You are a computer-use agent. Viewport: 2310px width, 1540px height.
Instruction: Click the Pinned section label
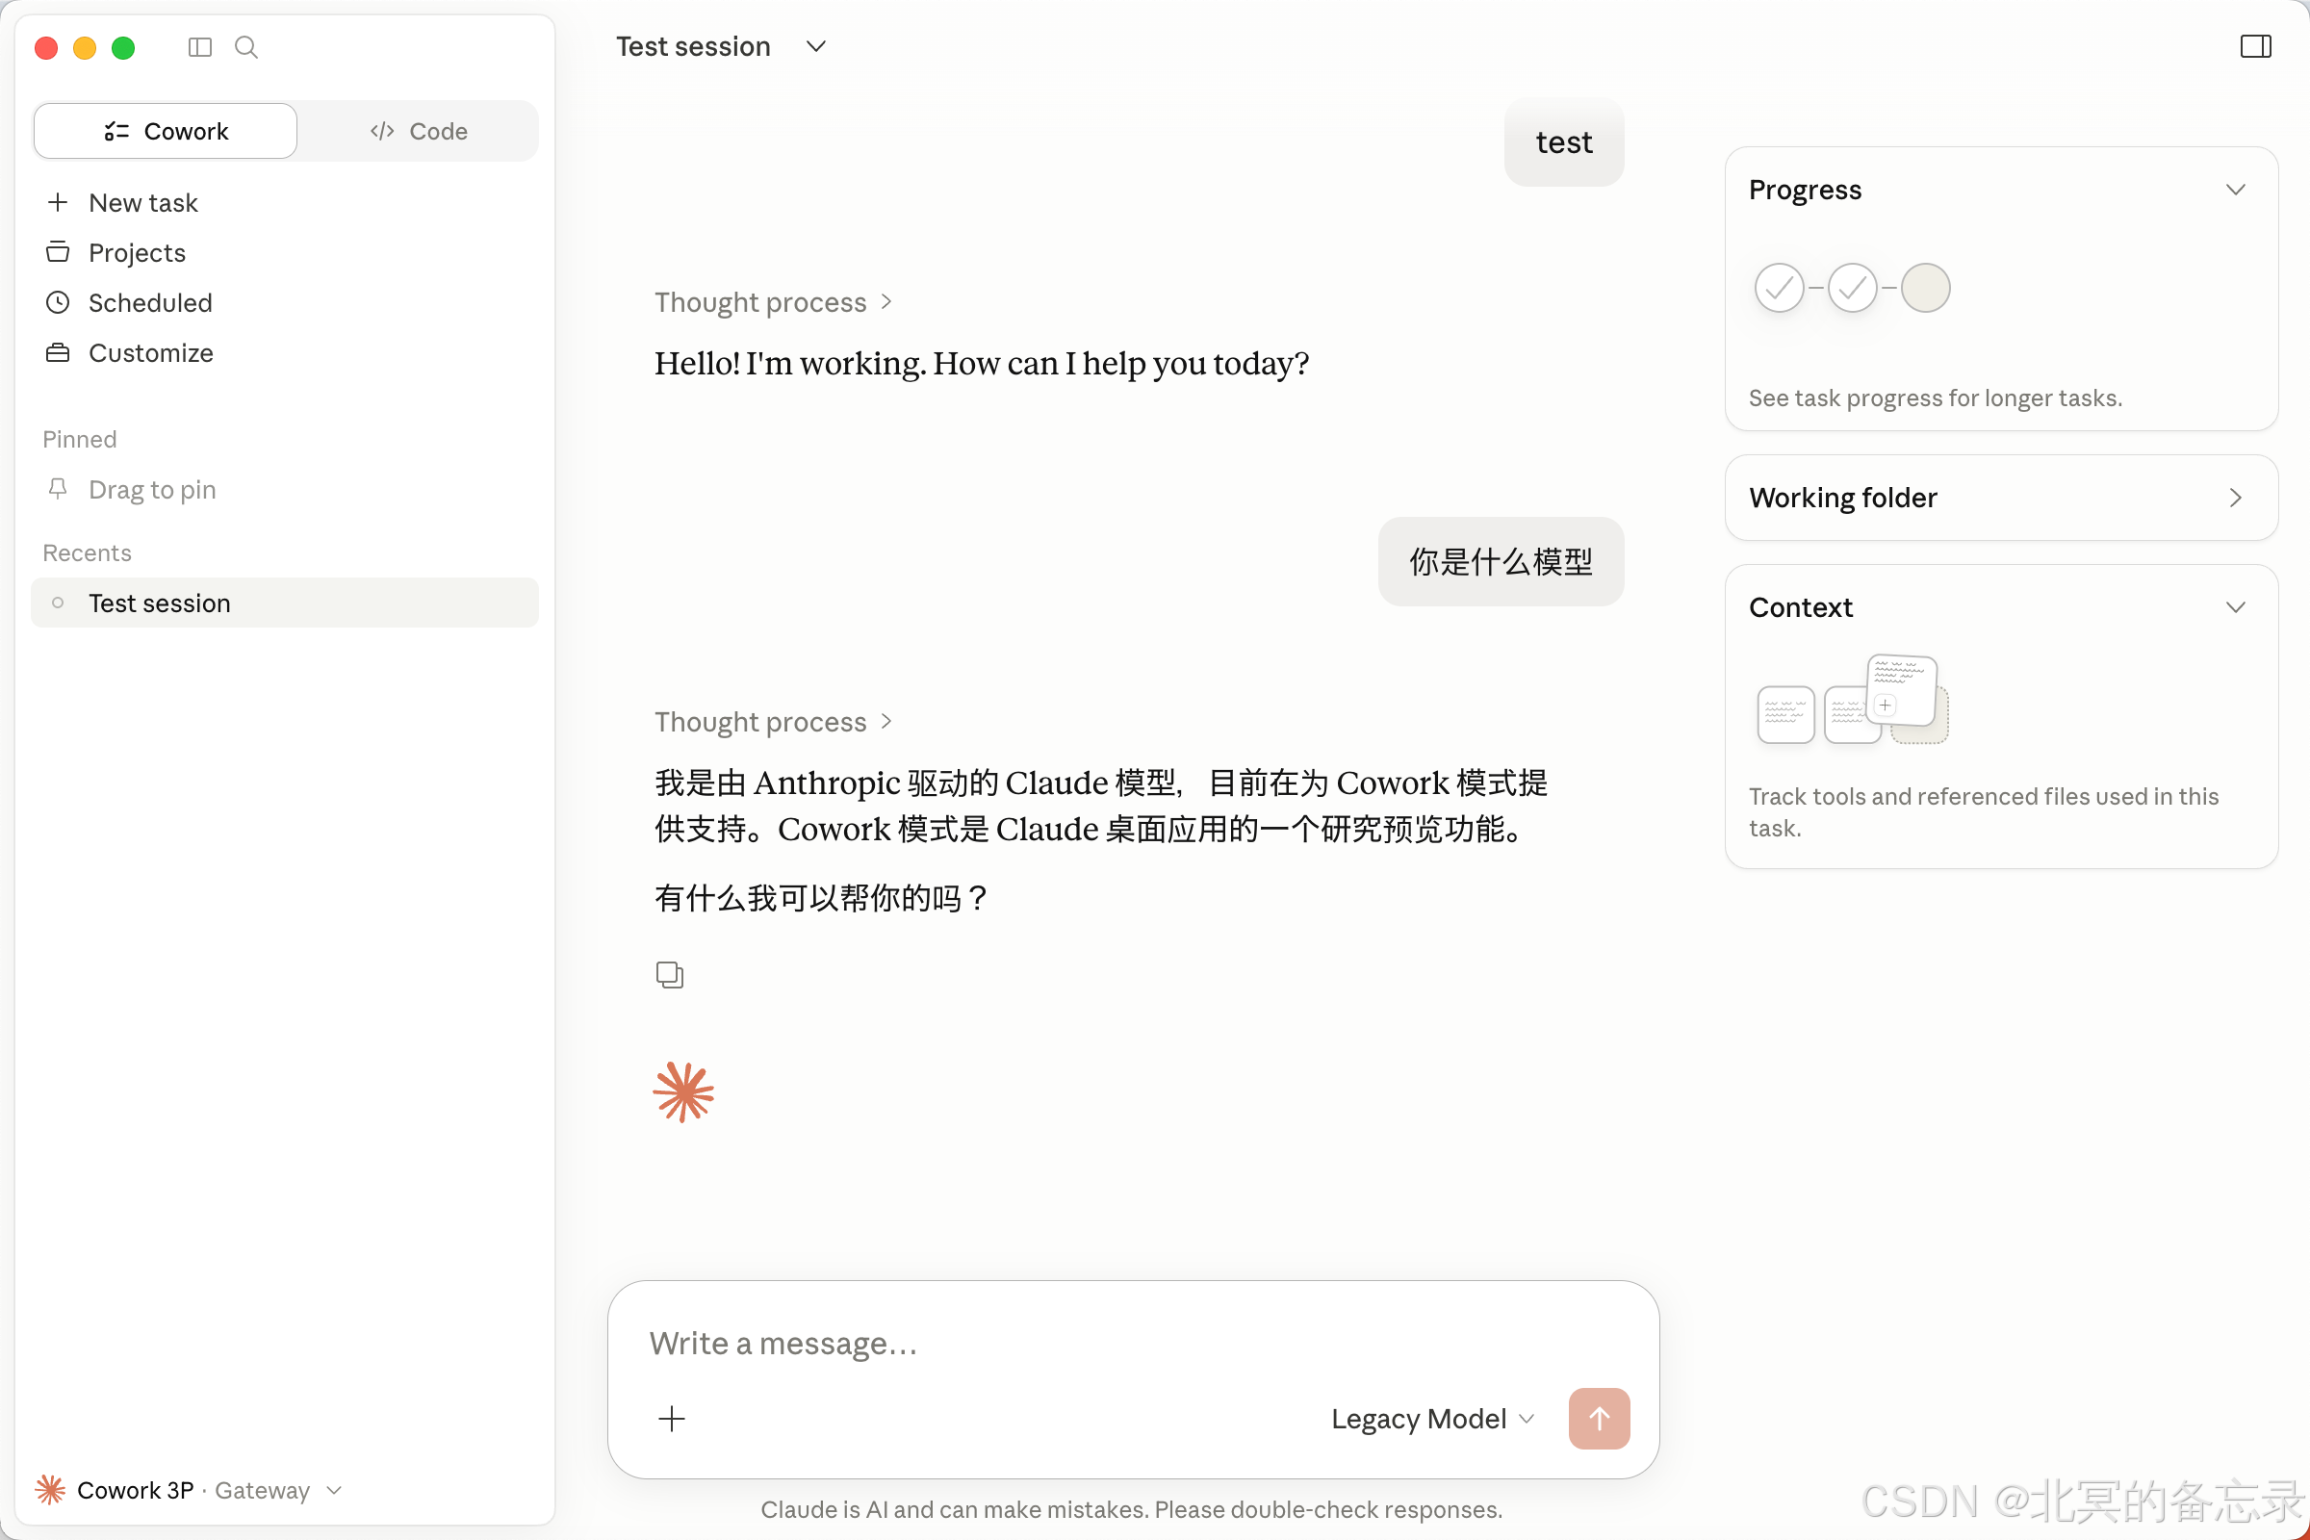(80, 439)
